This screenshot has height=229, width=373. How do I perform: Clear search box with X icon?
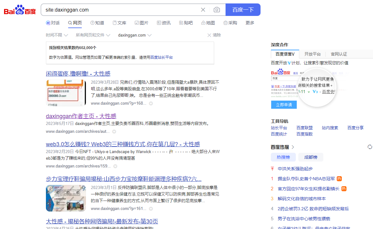click(203, 10)
